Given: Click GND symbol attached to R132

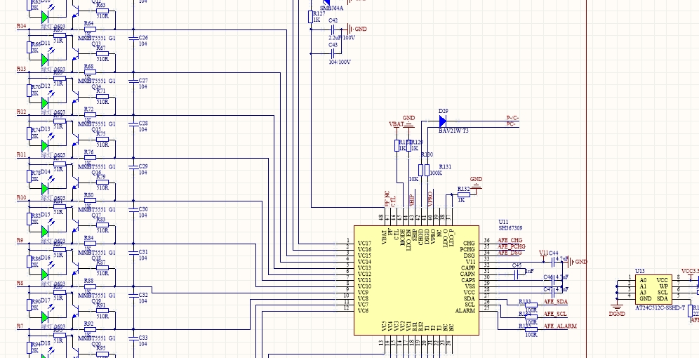Looking at the screenshot, I should click(x=476, y=186).
